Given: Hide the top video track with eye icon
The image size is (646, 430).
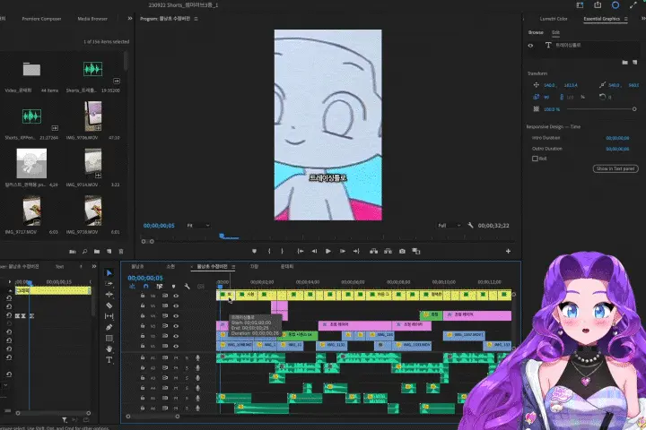Looking at the screenshot, I should coord(176,296).
